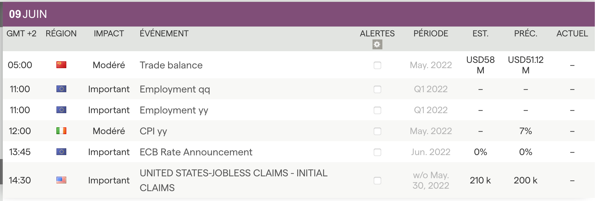Viewport: 597px width, 201px height.
Task: Tick the CPI yy alert checkbox
Action: 377,131
